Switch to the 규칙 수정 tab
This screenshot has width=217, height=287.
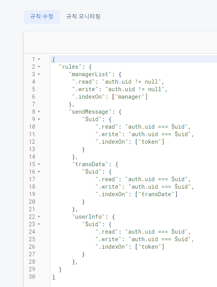coord(42,17)
